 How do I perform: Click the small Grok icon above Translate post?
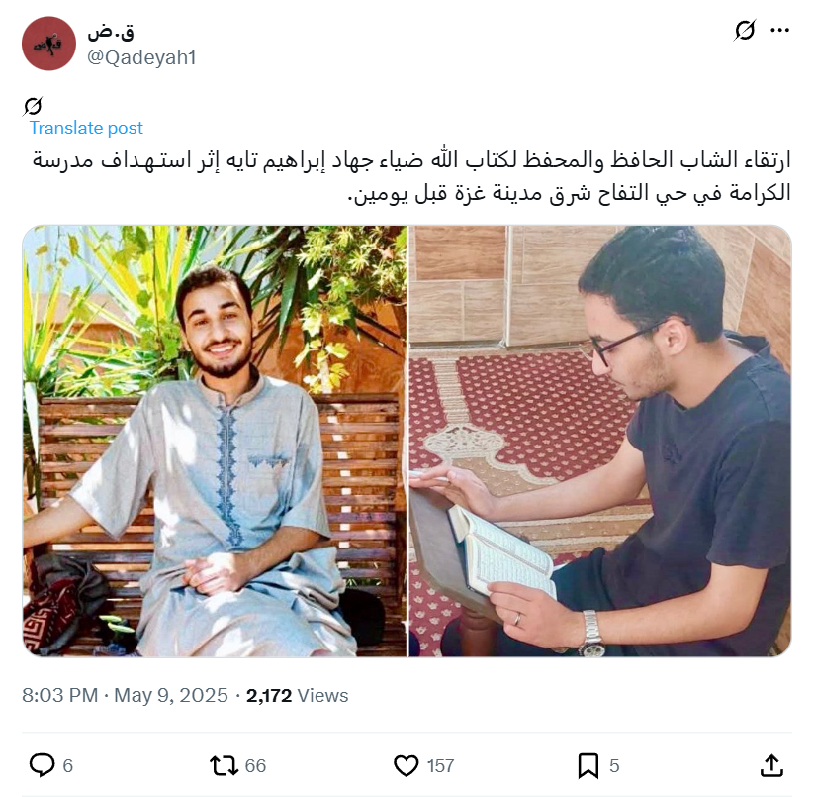pyautogui.click(x=33, y=106)
